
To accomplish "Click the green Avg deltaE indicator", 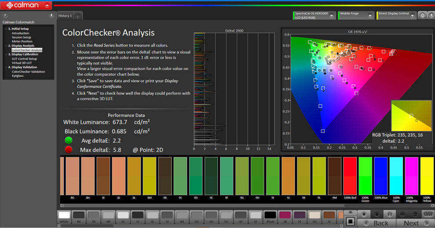I will (69, 140).
